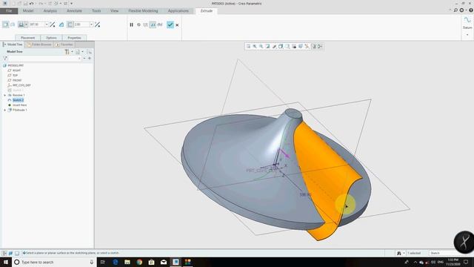
Task: Open the command search magnifier icon
Action: click(x=455, y=10)
